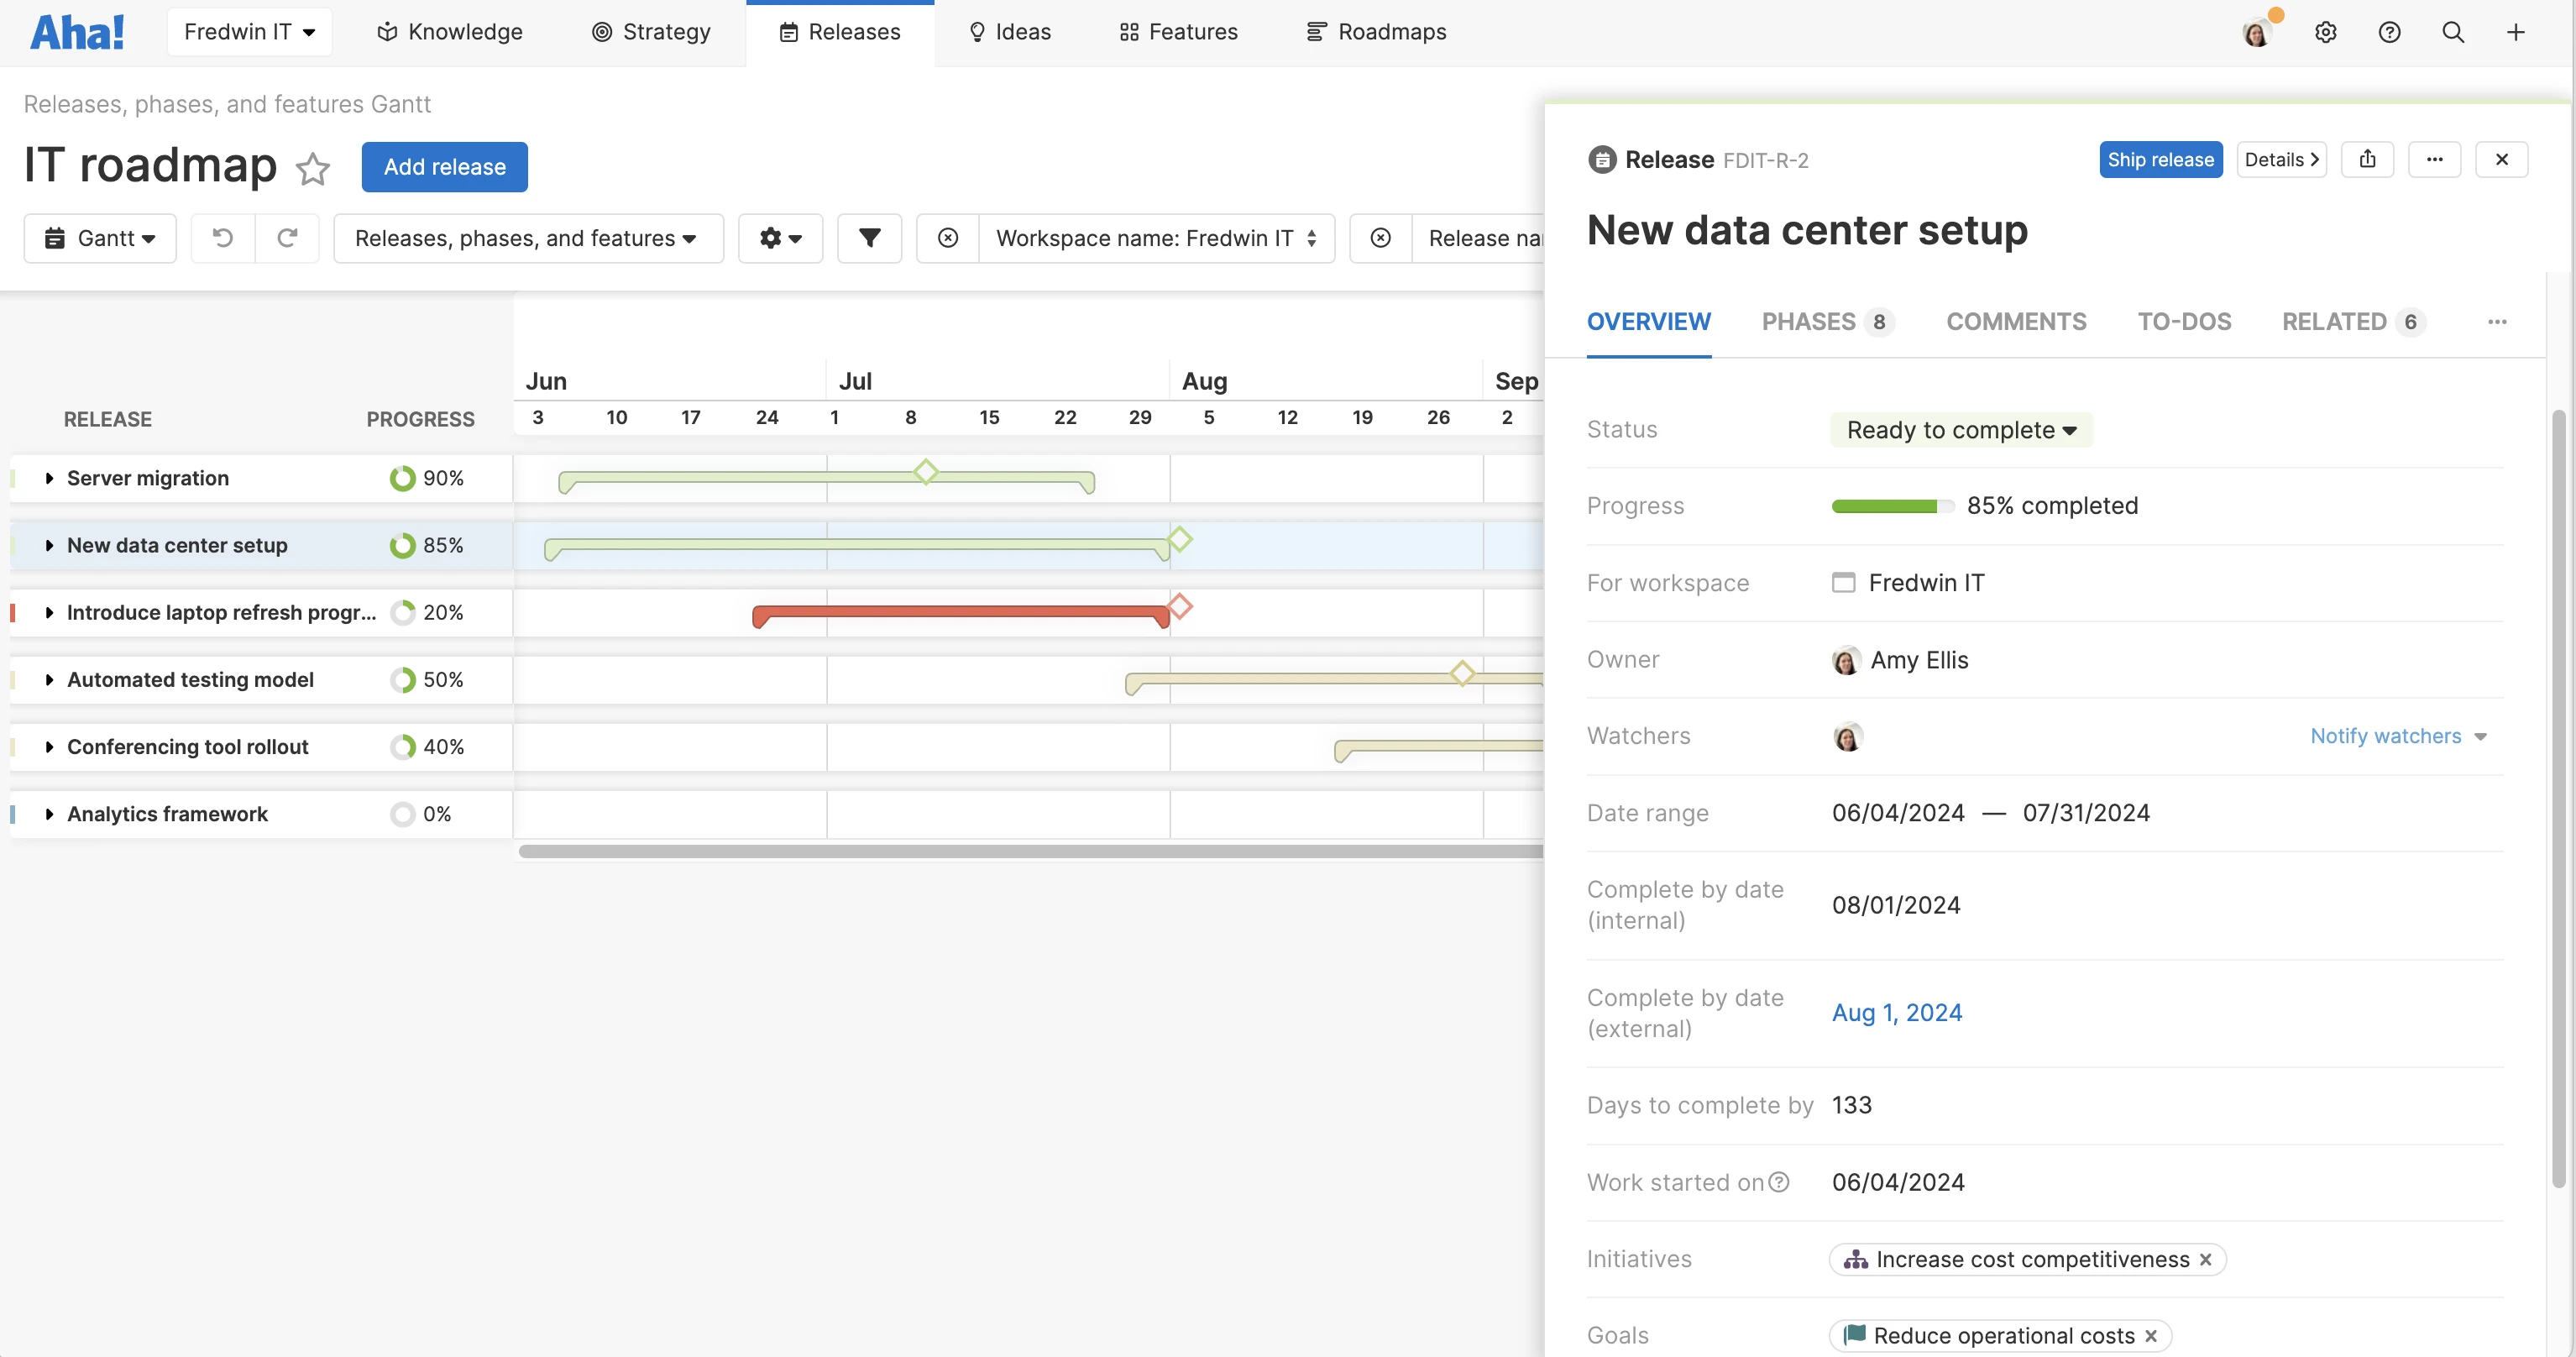The width and height of the screenshot is (2576, 1357).
Task: Open the Roadmaps navigation menu
Action: [x=1376, y=31]
